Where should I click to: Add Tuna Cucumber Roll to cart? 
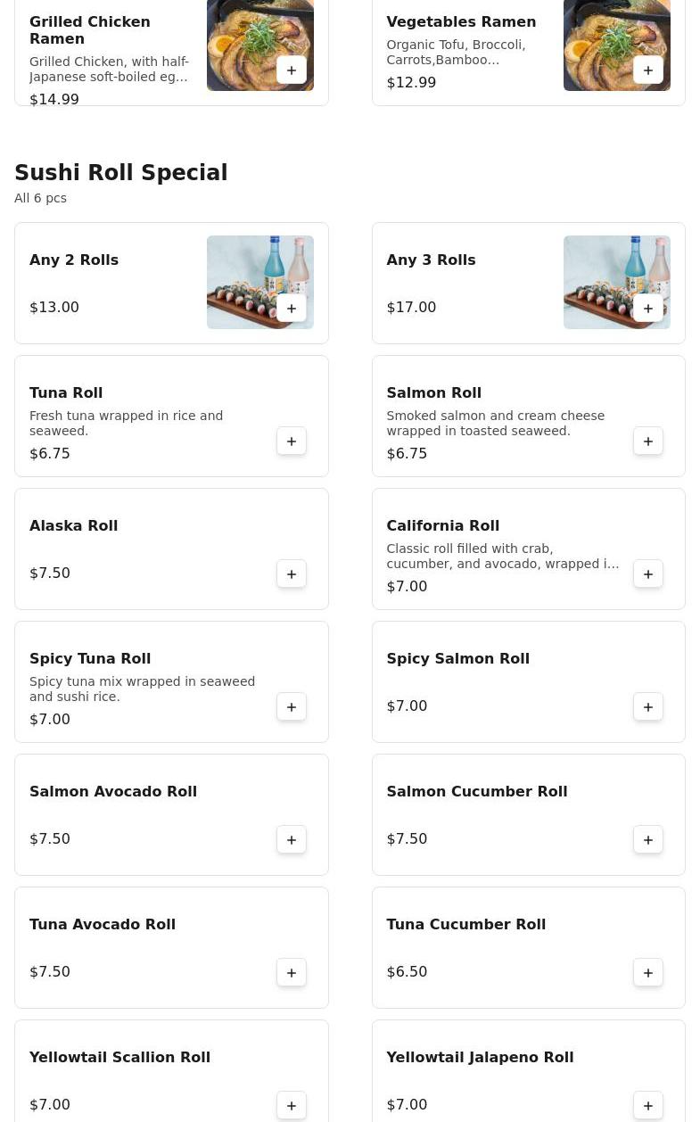pyautogui.click(x=648, y=972)
